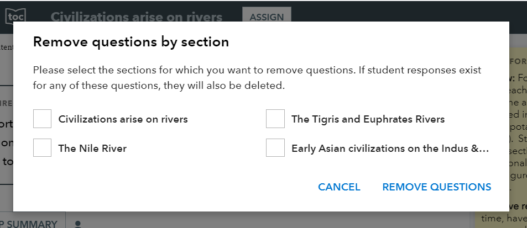Check the Civilizations arise on rivers checkbox

tap(43, 119)
